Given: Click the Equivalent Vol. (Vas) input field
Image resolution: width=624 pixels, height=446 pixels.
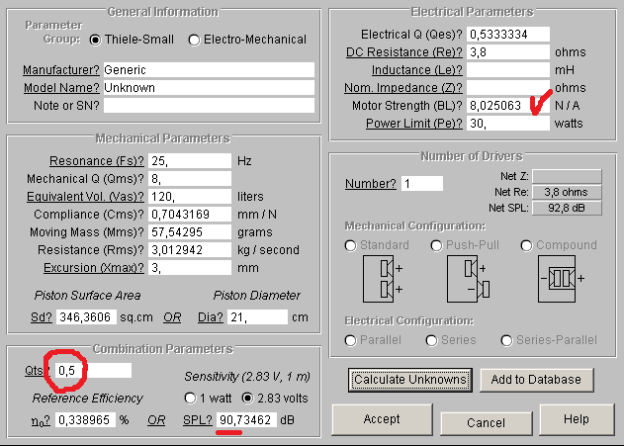Looking at the screenshot, I should pos(190,197).
